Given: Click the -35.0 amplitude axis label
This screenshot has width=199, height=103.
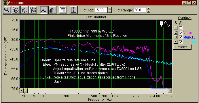Looking at the screenshot, I should 15,49.
